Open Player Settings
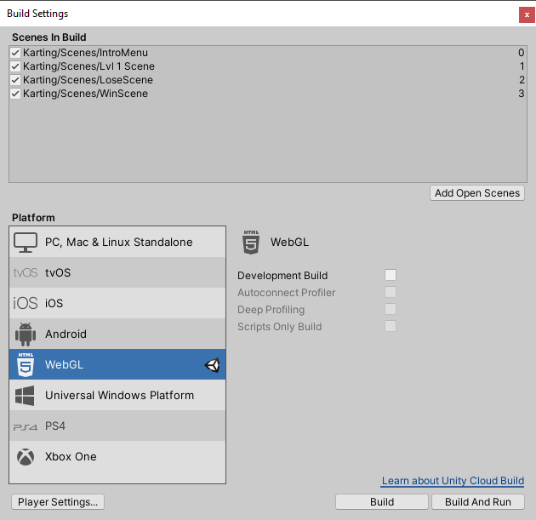 [58, 502]
